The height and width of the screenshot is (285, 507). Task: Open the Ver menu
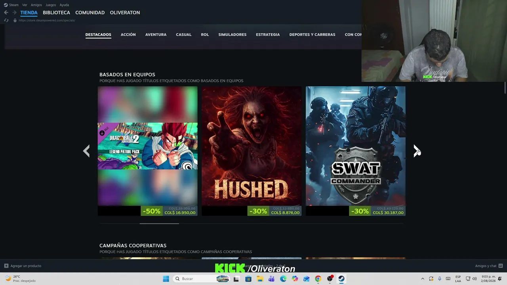tap(25, 5)
